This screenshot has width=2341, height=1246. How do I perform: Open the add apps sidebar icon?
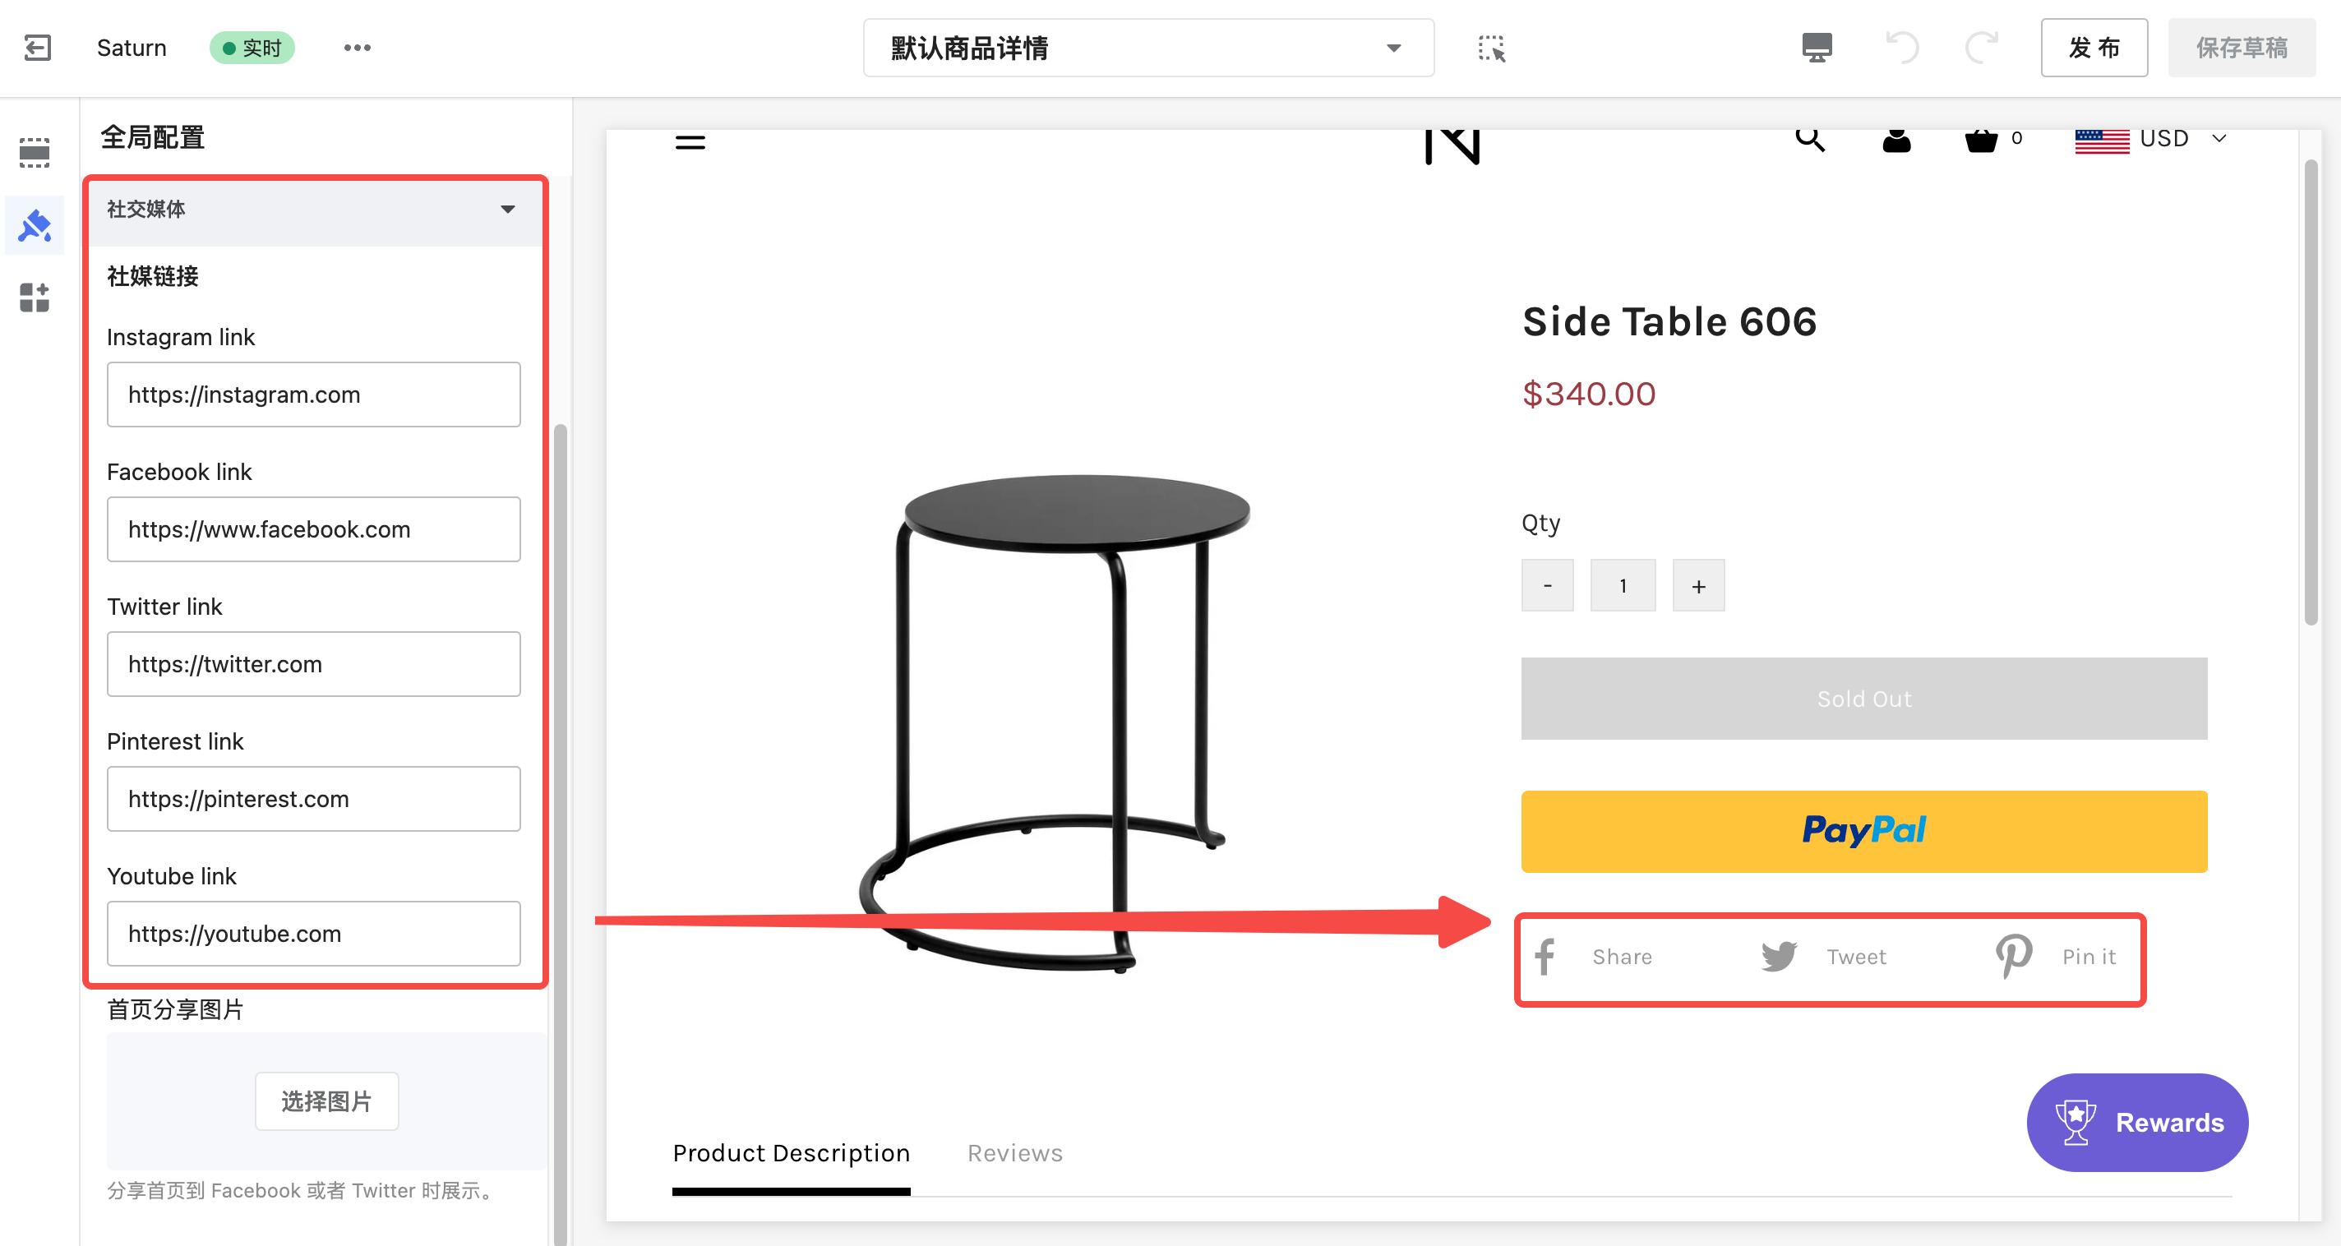35,298
